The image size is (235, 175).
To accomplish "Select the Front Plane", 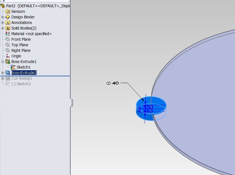I will [21, 39].
